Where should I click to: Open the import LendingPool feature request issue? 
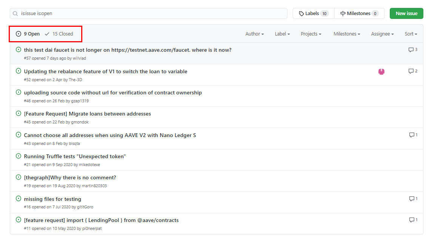(x=101, y=220)
